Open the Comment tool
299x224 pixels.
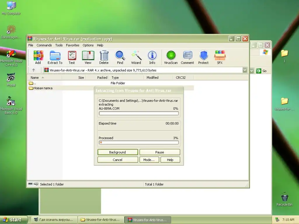click(187, 57)
